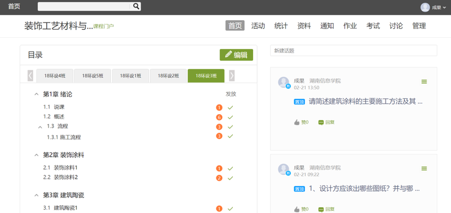
Task: Click the orange badge 6 for 1.2 概述
Action: click(219, 117)
